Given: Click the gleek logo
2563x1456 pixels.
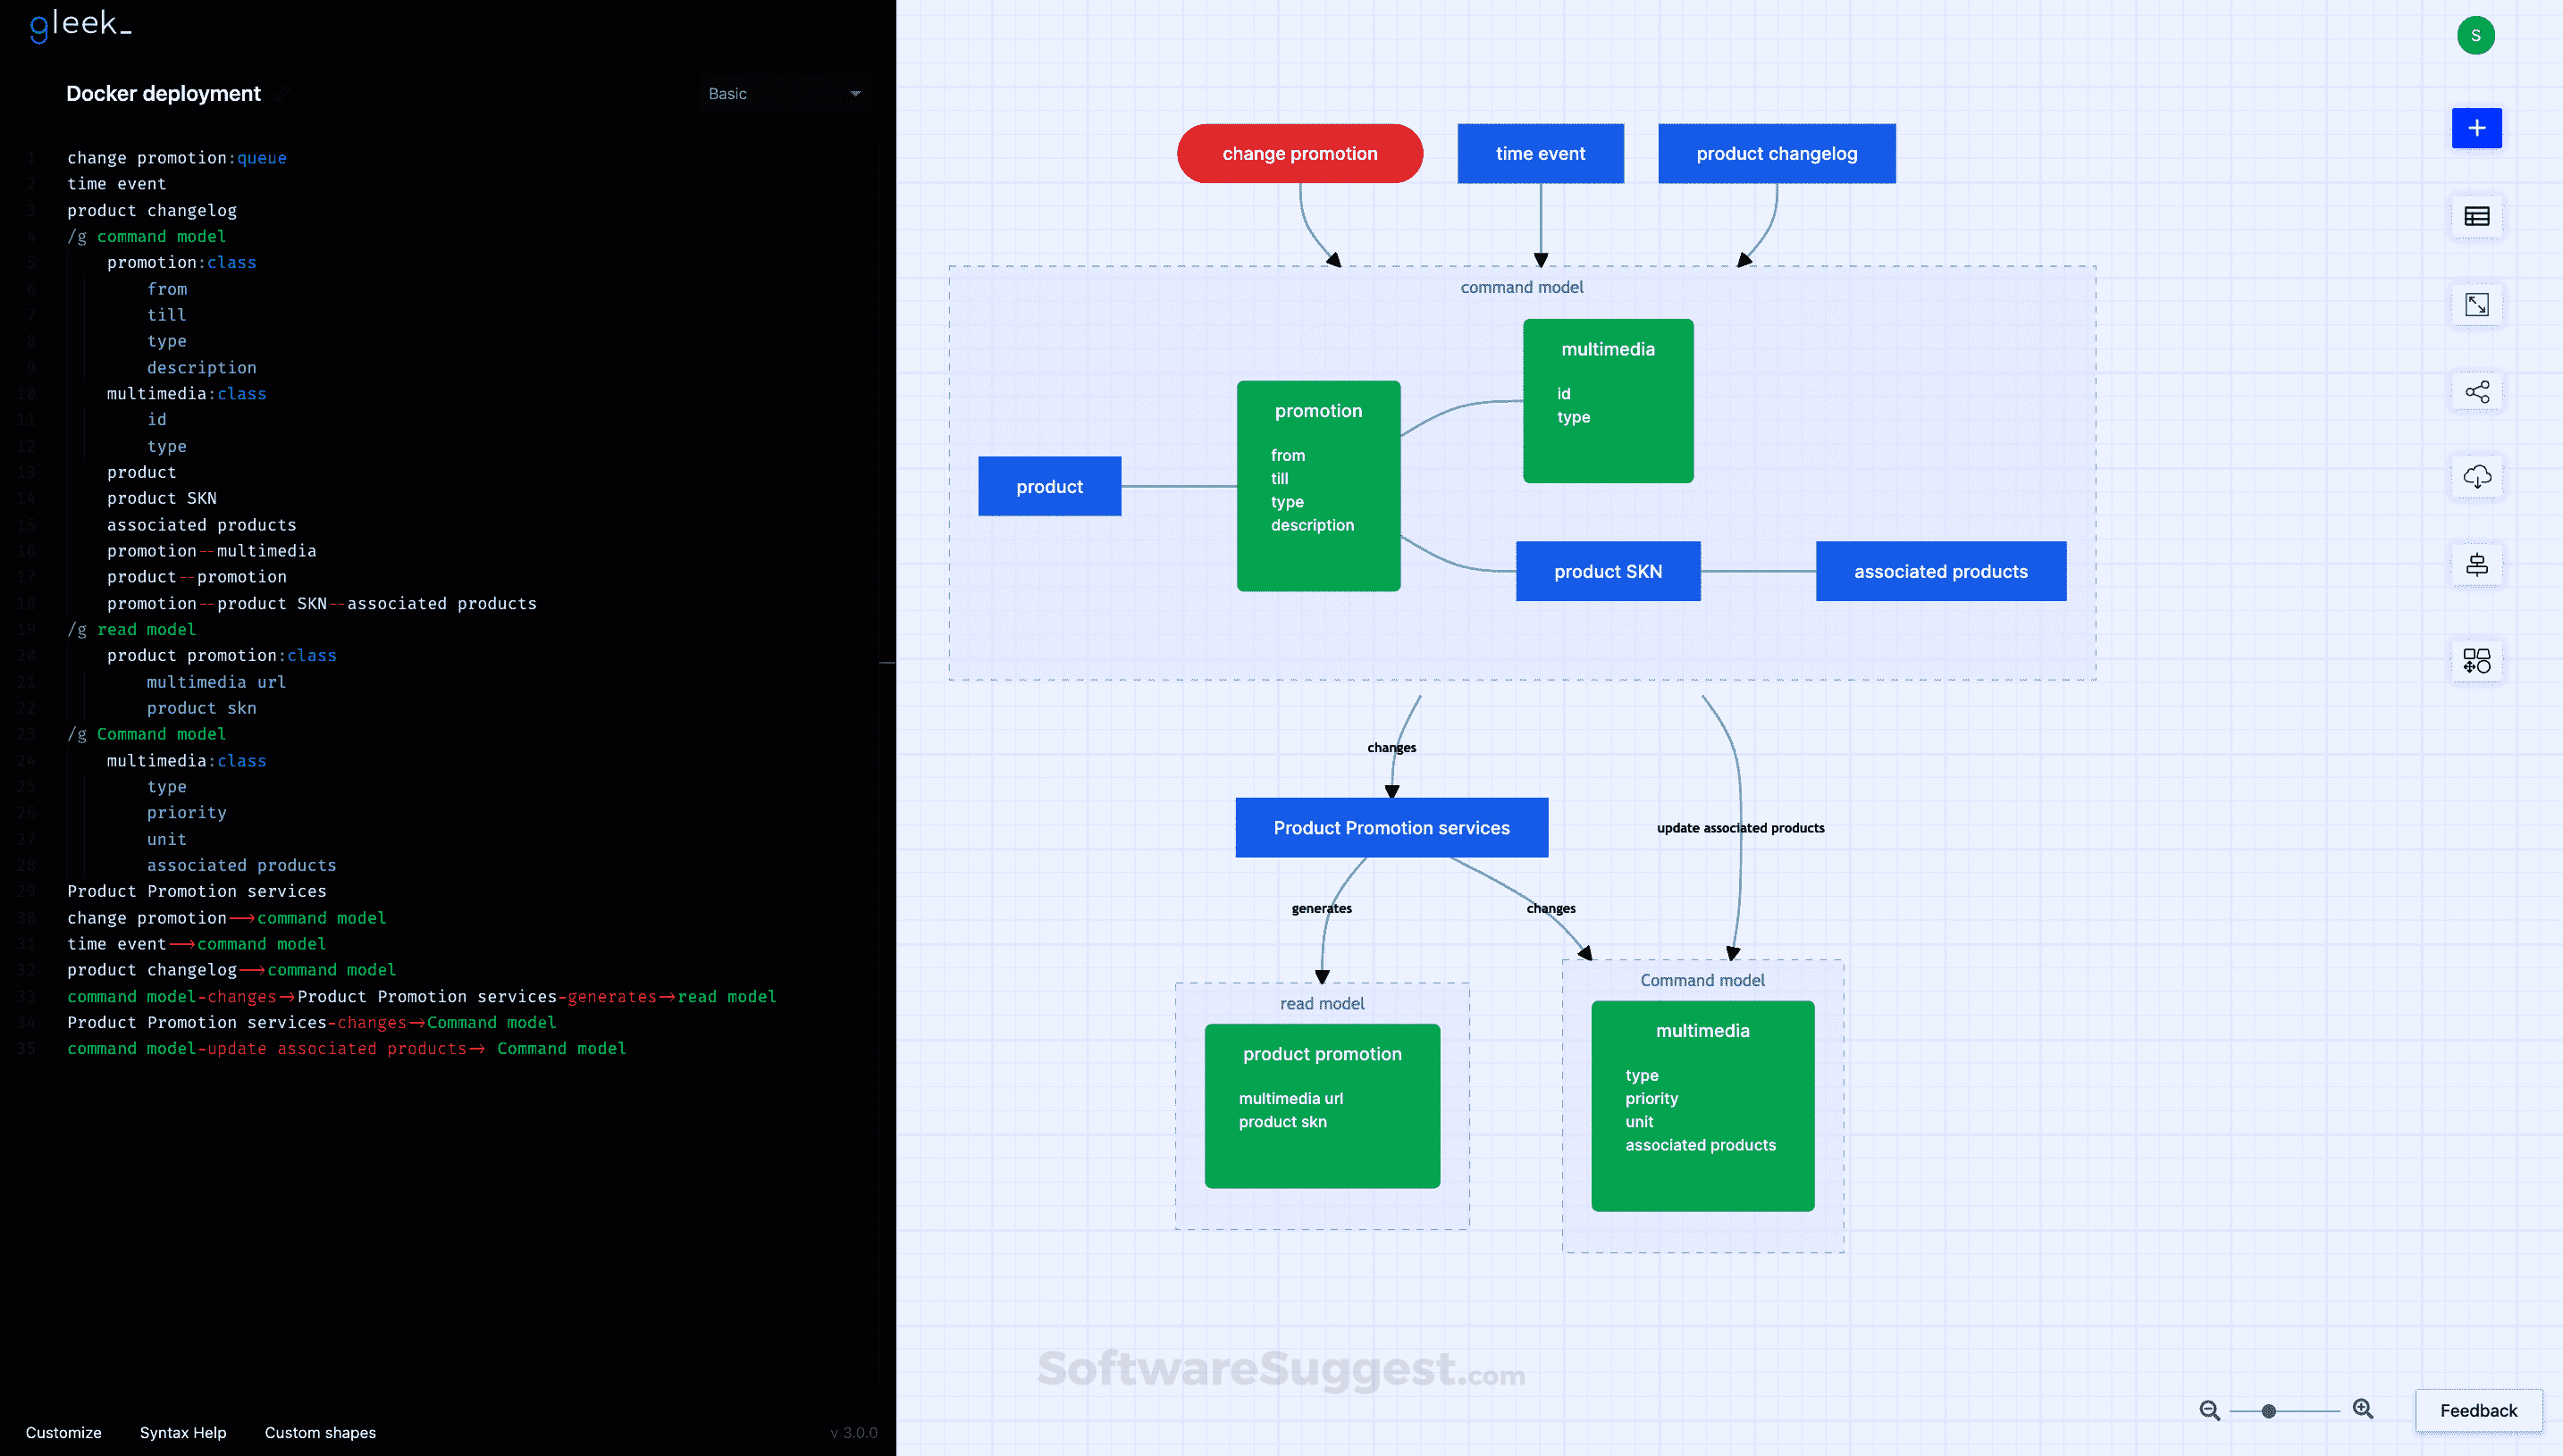Looking at the screenshot, I should point(80,24).
